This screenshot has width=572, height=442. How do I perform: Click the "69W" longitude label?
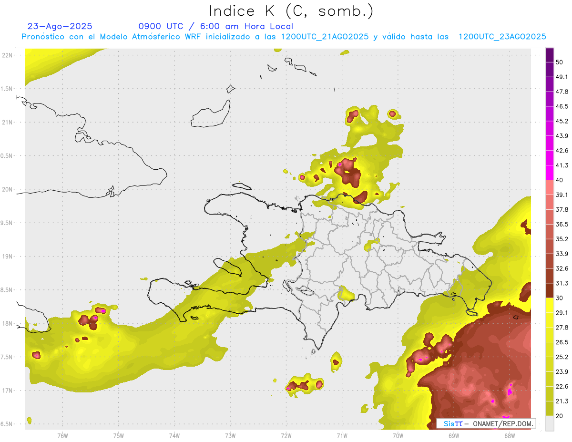[454, 436]
